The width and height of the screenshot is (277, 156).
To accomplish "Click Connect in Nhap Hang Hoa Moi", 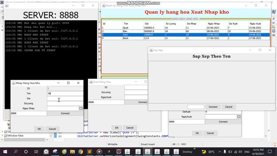I will (x=65, y=114).
